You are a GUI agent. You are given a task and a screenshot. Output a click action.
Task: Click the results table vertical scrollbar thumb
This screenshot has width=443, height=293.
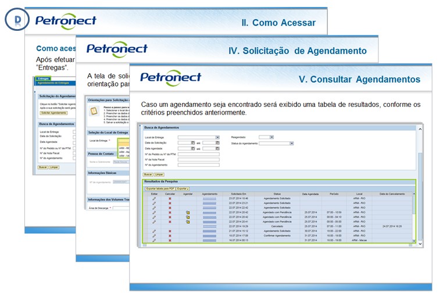[414, 205]
